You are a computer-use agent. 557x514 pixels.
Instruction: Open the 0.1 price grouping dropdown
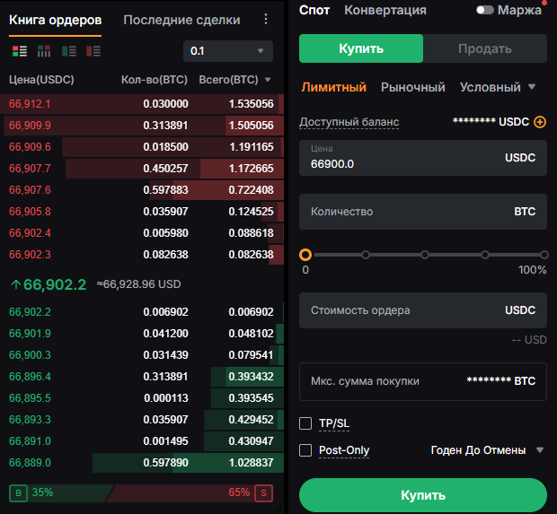[x=228, y=51]
